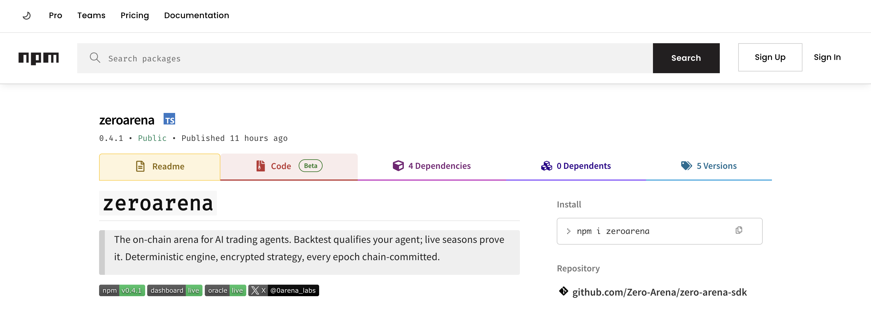
Task: Open the npm v0.4.1 badge
Action: point(122,290)
